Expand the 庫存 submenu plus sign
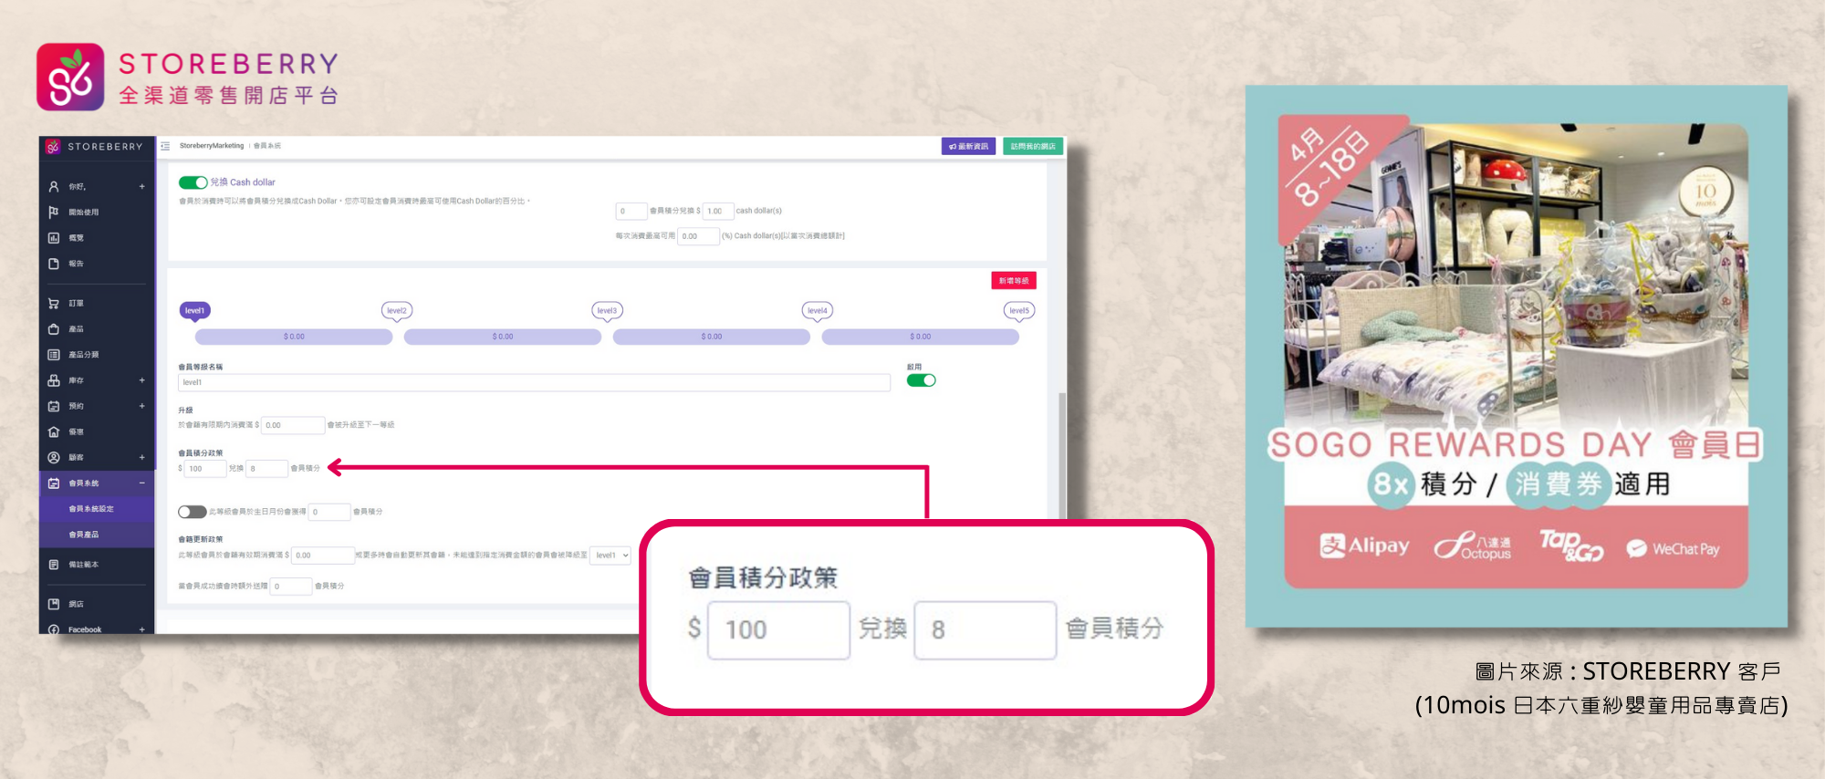This screenshot has height=779, width=1825. coord(142,379)
